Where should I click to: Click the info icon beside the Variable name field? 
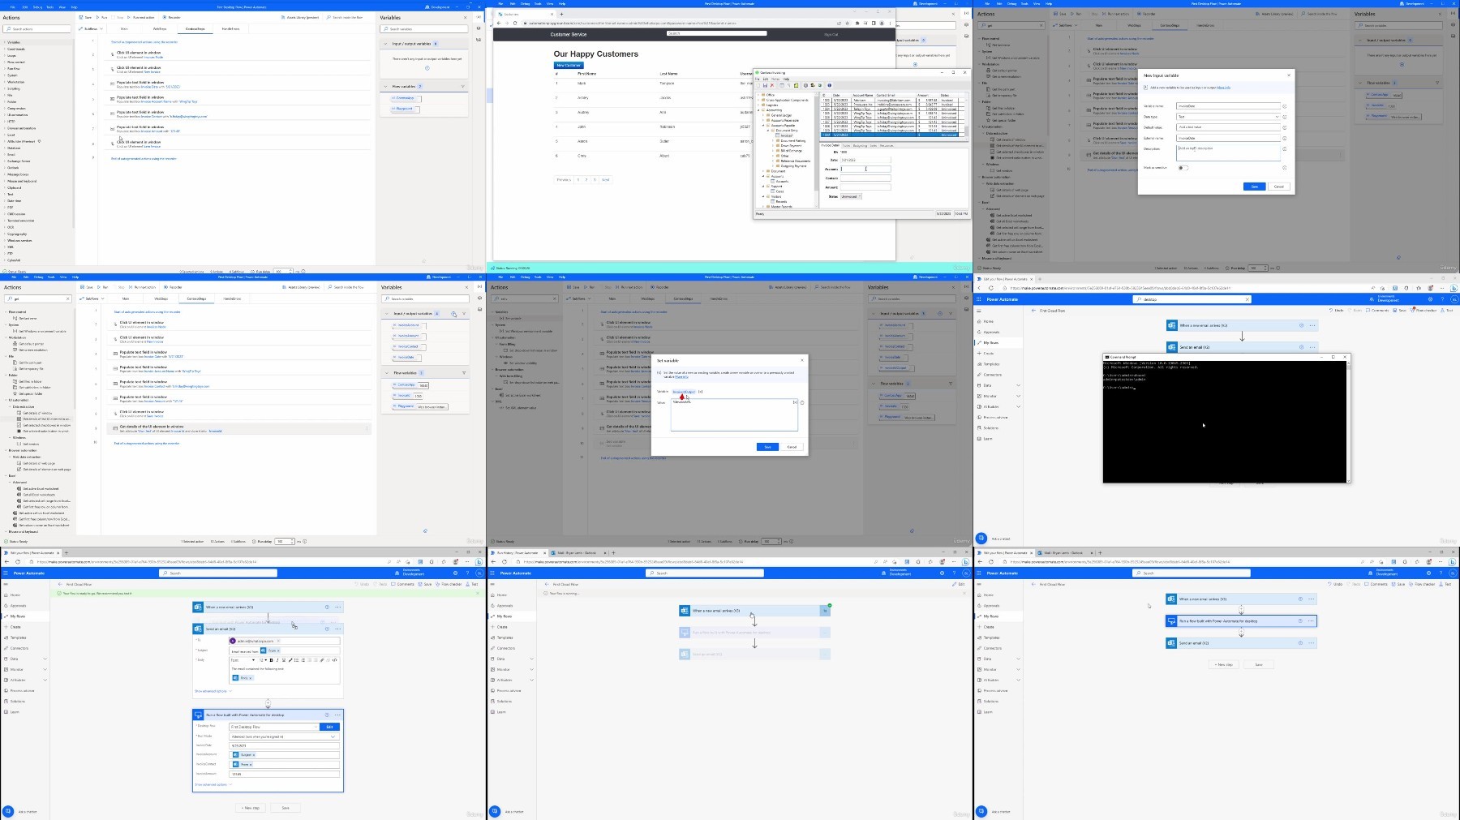[1285, 106]
